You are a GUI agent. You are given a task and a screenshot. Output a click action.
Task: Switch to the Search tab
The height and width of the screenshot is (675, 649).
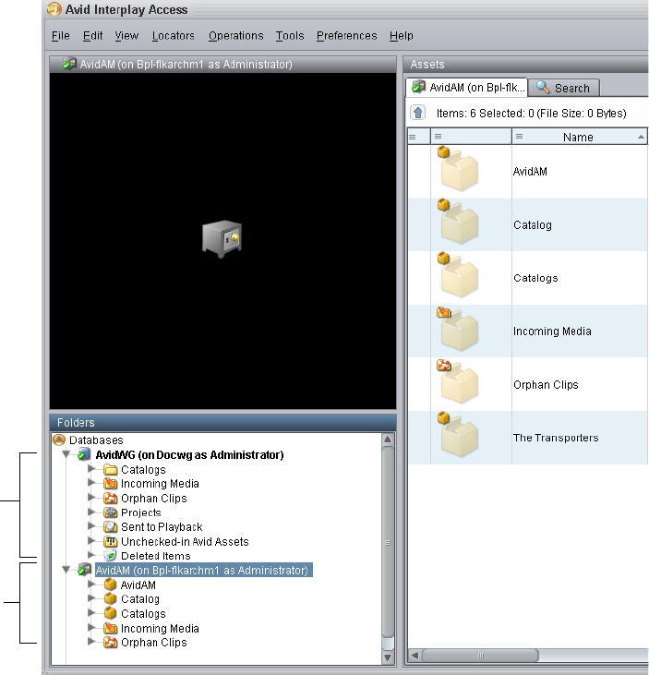[563, 88]
